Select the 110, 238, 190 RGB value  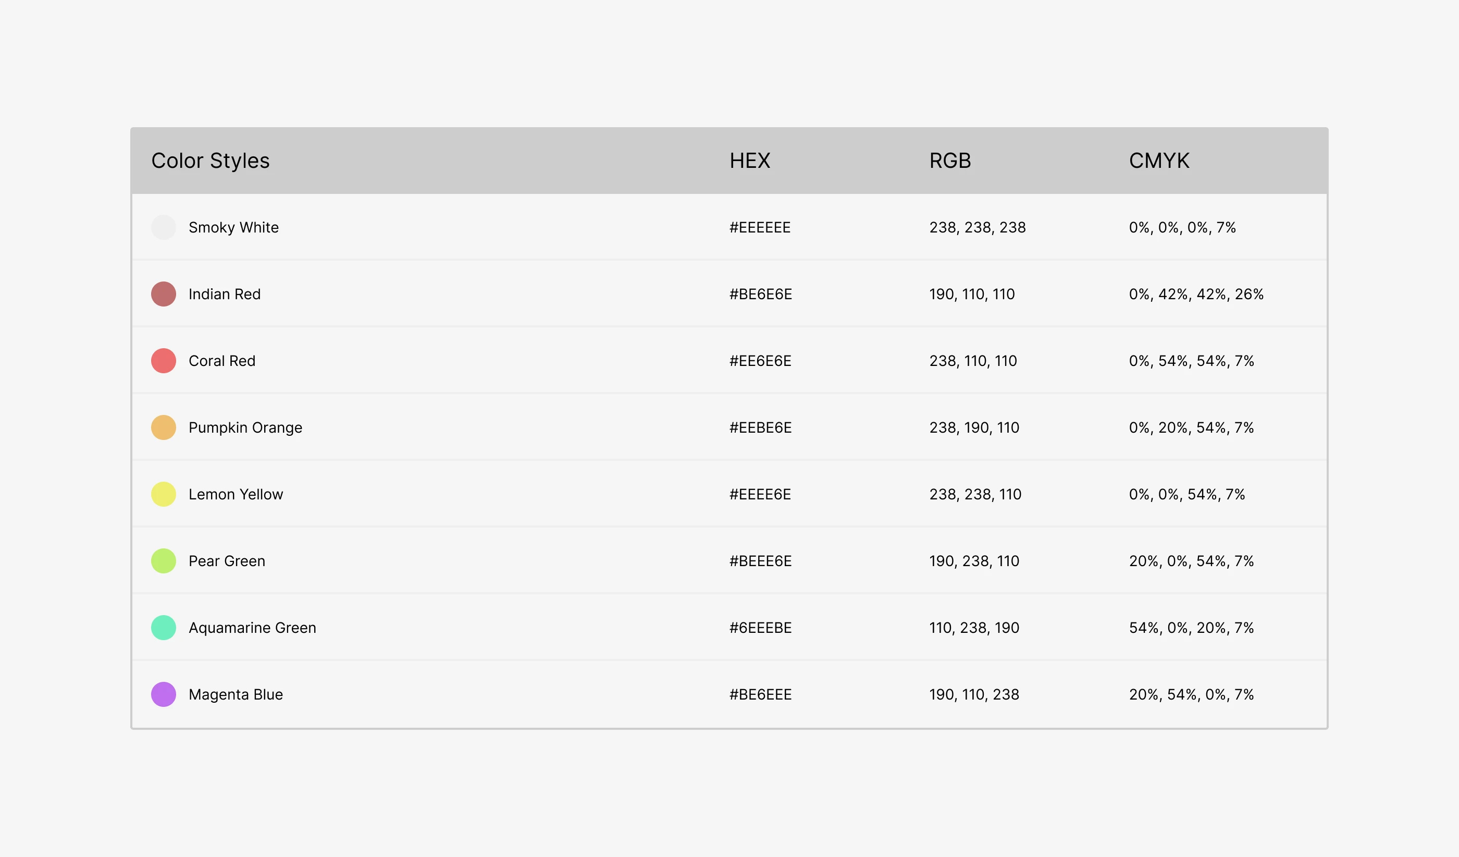pyautogui.click(x=974, y=628)
